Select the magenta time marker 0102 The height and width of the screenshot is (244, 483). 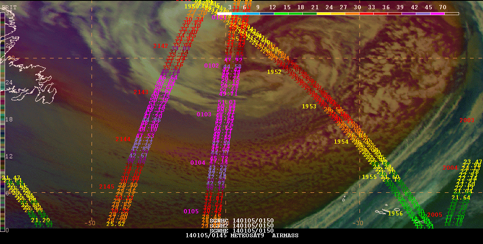[x=212, y=66]
